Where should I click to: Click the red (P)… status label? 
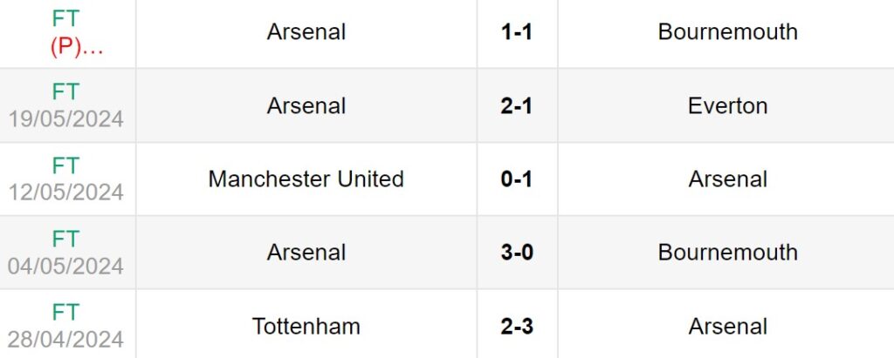coord(76,48)
